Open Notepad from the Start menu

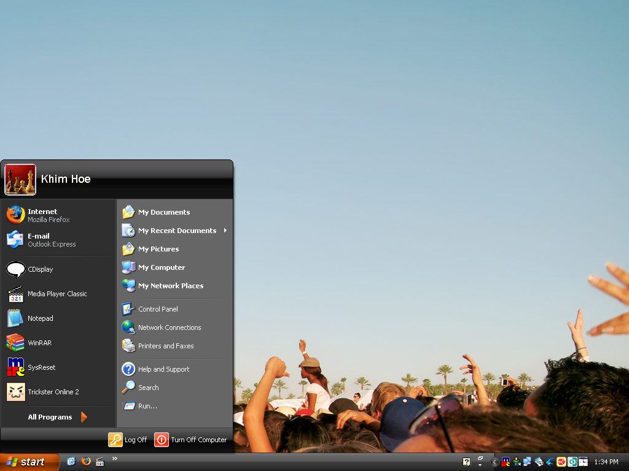coord(58,318)
